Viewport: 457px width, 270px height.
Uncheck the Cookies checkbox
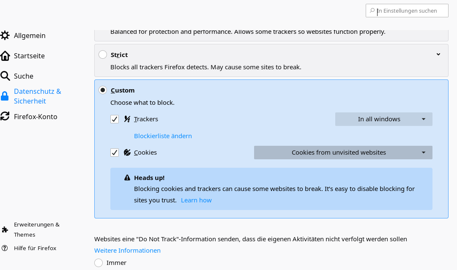click(115, 153)
